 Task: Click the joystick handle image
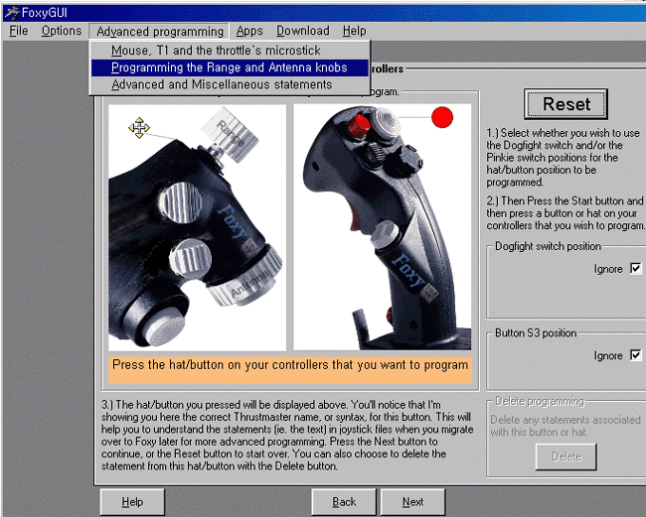(382, 227)
